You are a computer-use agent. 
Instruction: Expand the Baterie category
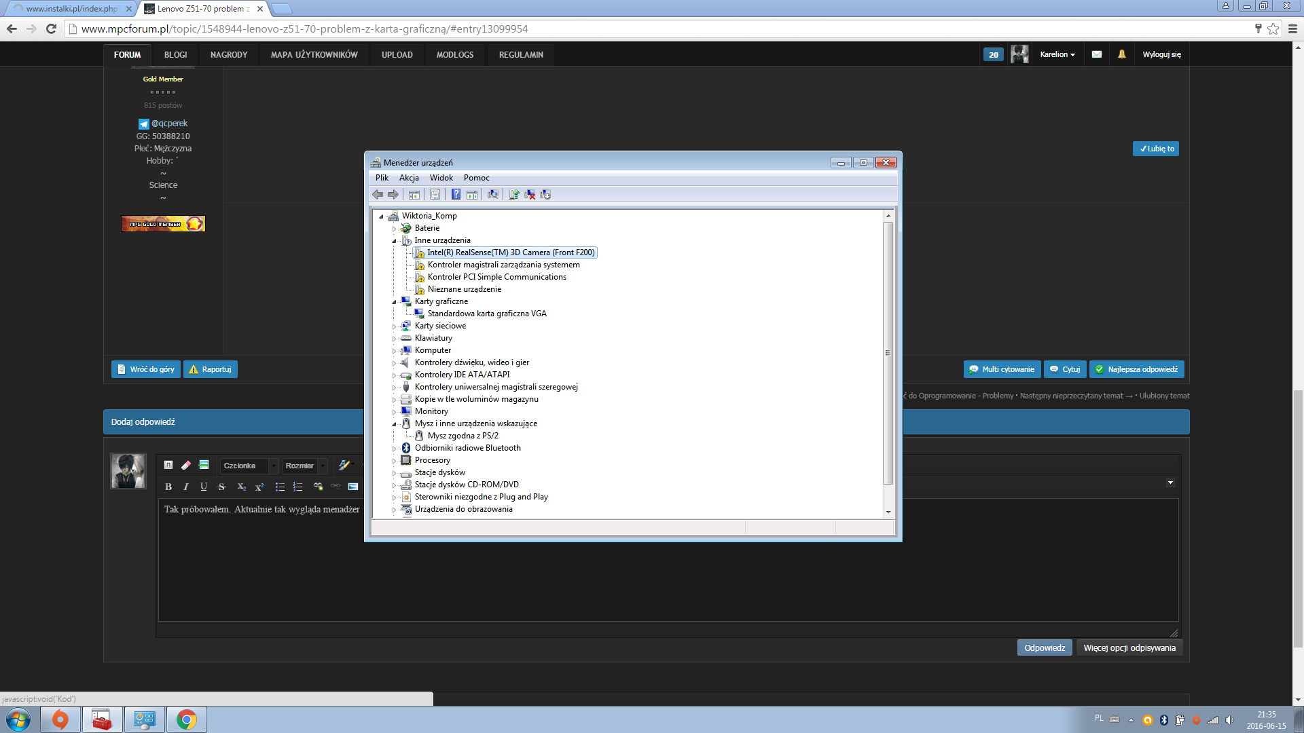[394, 229]
